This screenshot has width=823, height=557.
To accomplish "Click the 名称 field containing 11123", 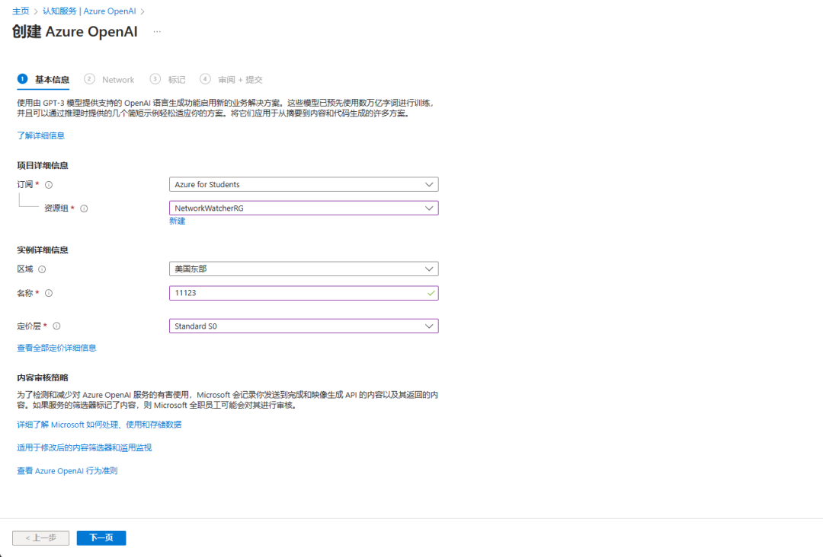I will click(303, 293).
